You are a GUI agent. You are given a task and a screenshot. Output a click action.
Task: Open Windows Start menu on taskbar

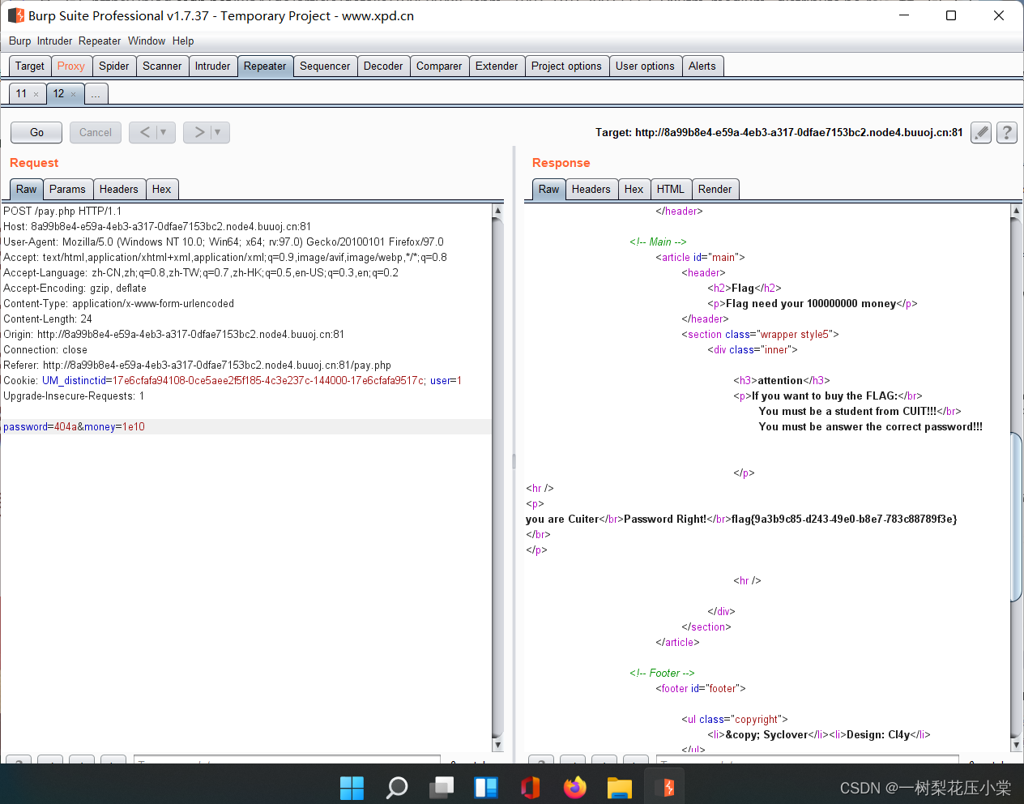click(x=352, y=787)
